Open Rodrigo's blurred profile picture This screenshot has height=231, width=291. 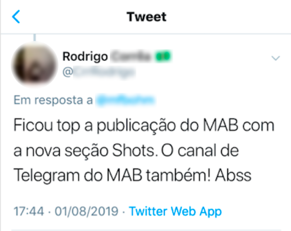tap(35, 65)
